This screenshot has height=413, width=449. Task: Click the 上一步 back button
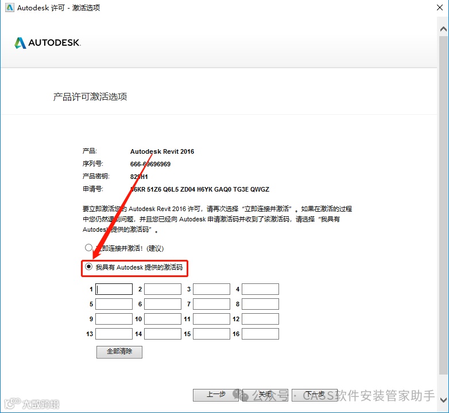click(x=216, y=395)
